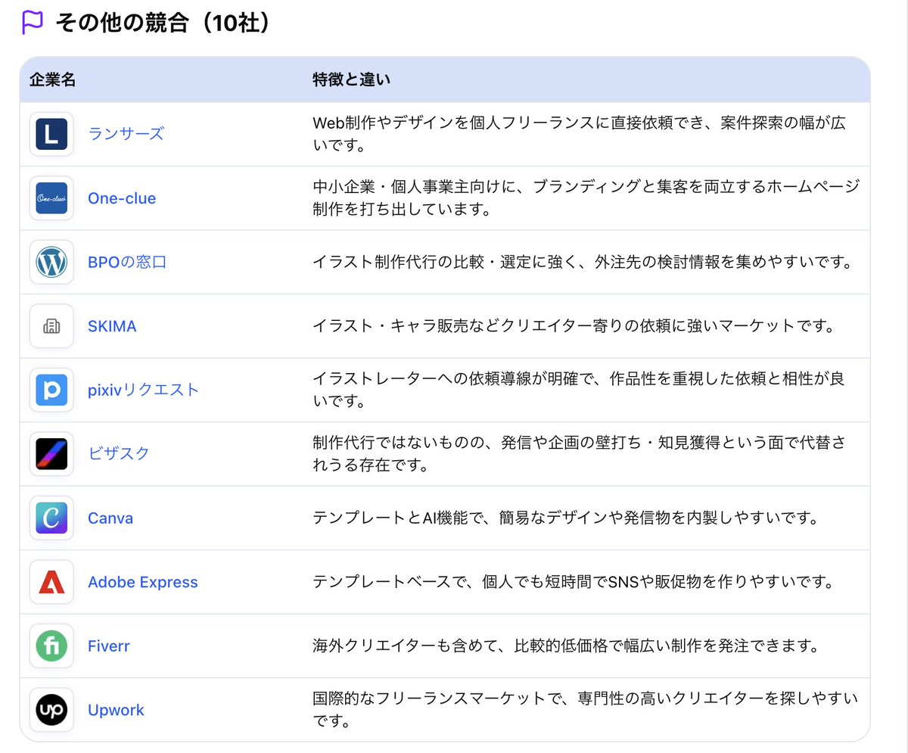Open the BPOの窓口 company link

127,263
